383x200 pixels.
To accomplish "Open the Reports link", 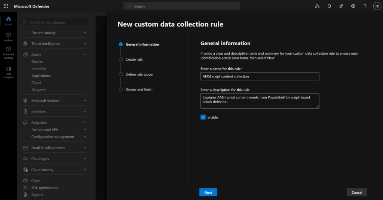I will tap(37, 195).
